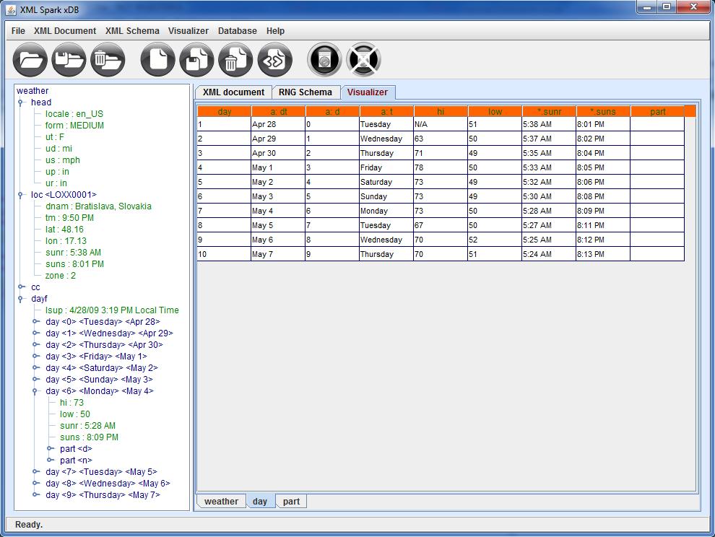The height and width of the screenshot is (537, 715).
Task: Expand the part <n> tree node
Action: pyautogui.click(x=50, y=460)
